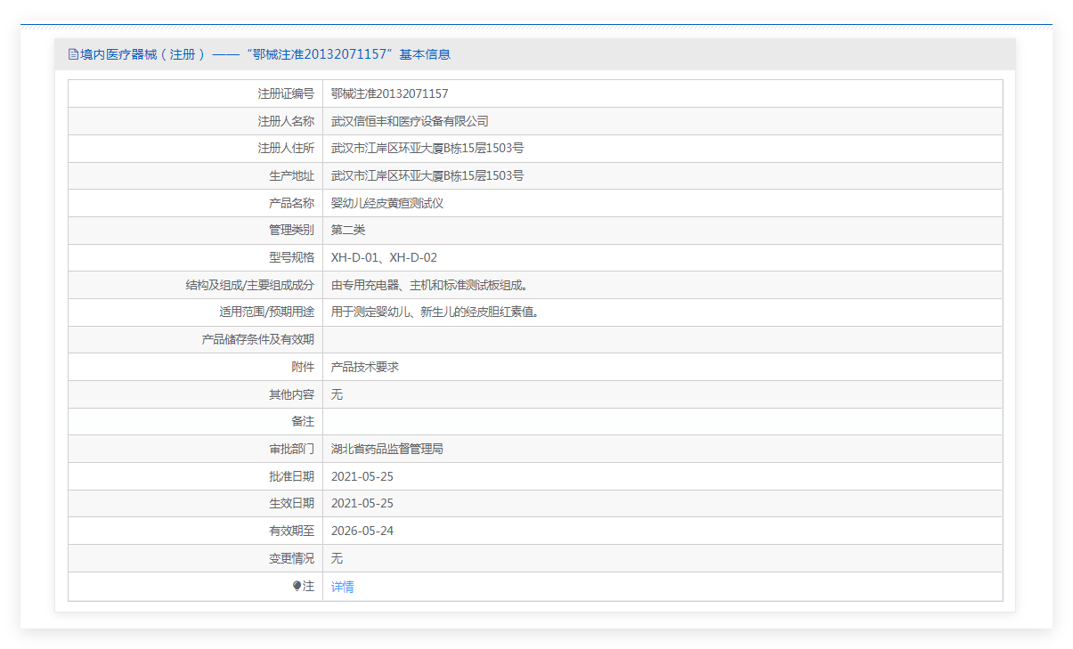Click the 生产地址 label
The width and height of the screenshot is (1073, 649).
pos(292,176)
